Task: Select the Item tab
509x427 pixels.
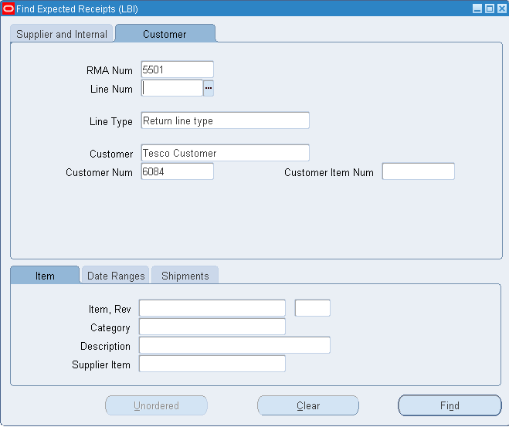Action: click(45, 276)
